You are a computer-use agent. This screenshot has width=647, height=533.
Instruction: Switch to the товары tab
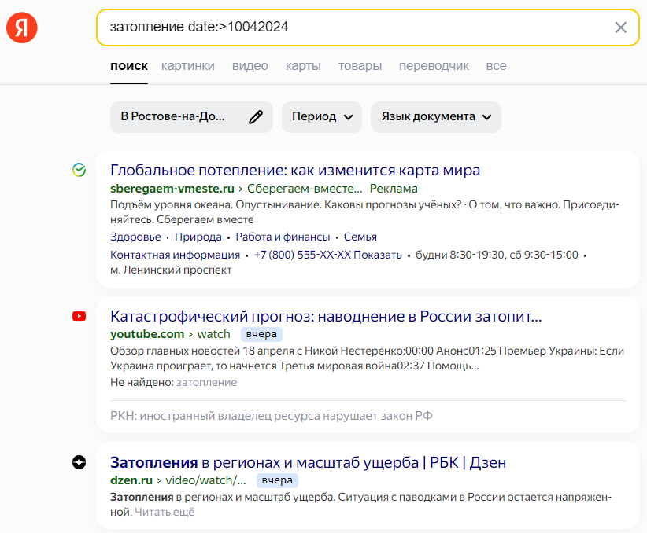360,66
